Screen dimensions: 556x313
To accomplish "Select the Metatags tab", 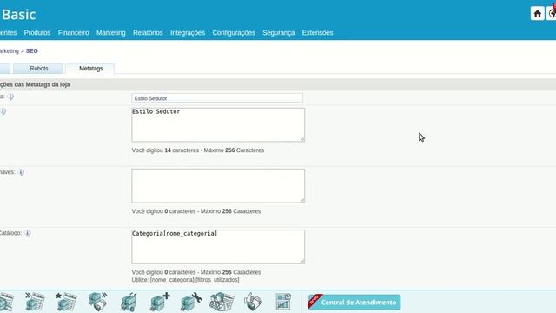I will [90, 69].
